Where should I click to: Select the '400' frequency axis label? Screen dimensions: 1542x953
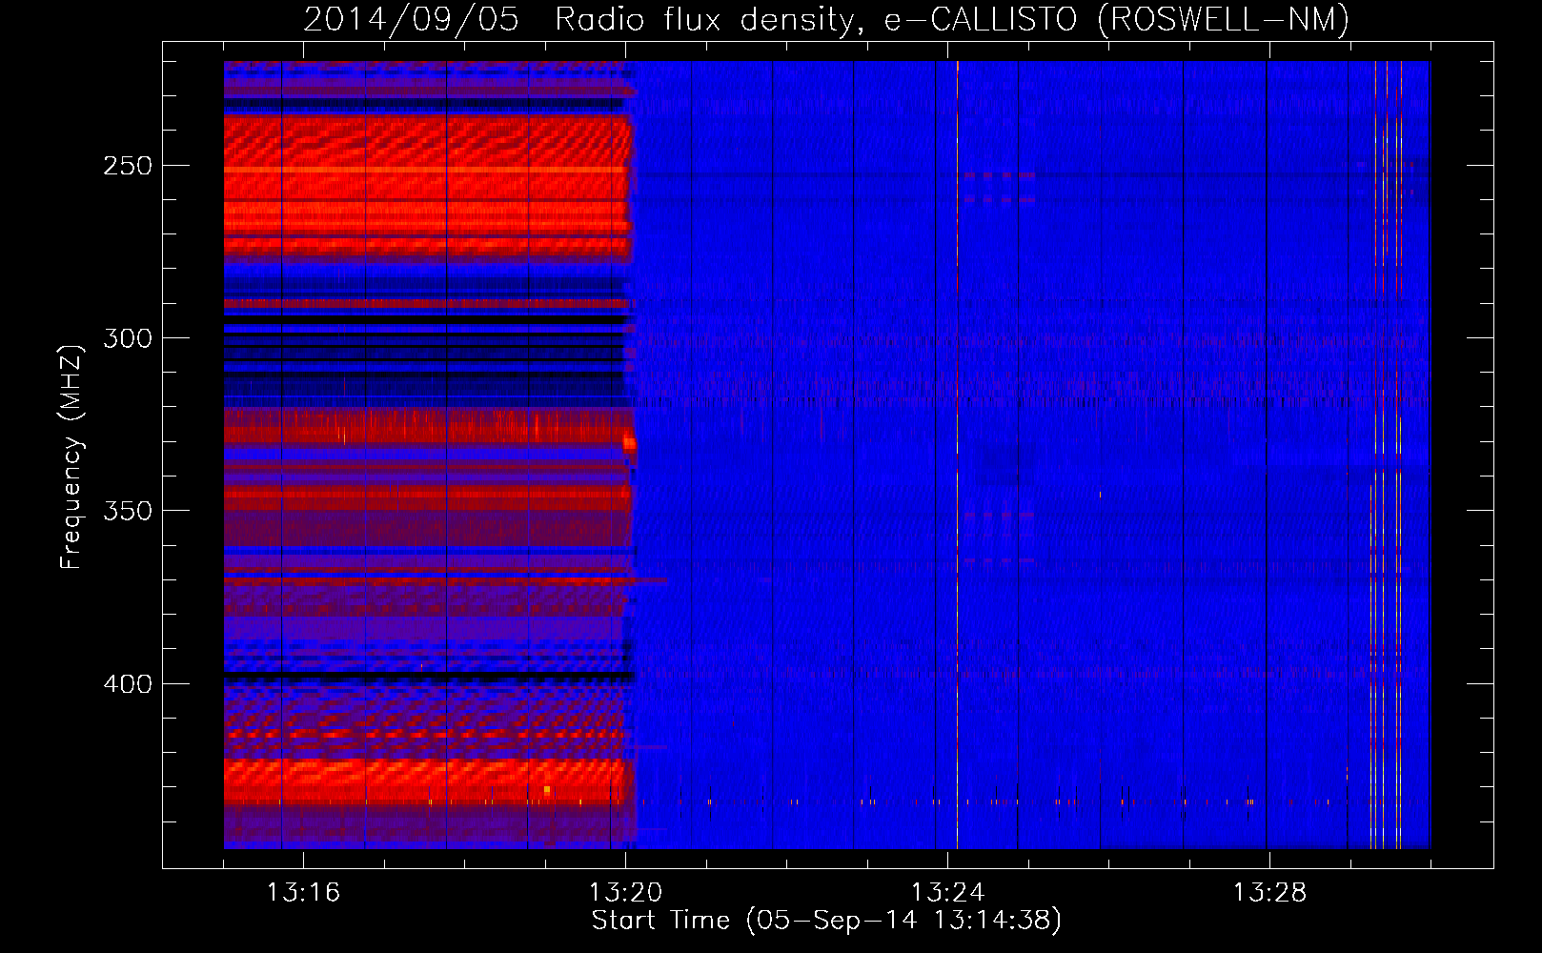(x=128, y=684)
